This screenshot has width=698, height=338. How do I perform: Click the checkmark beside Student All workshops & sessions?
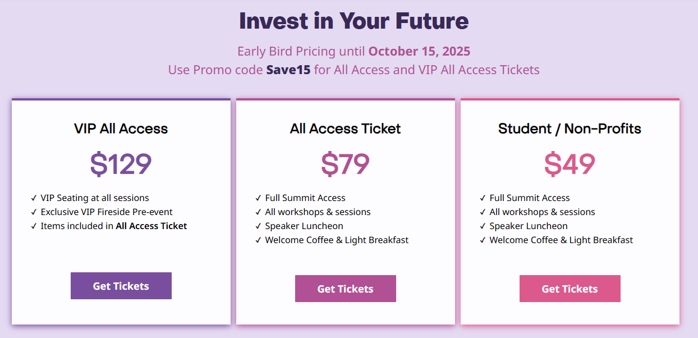tap(483, 212)
